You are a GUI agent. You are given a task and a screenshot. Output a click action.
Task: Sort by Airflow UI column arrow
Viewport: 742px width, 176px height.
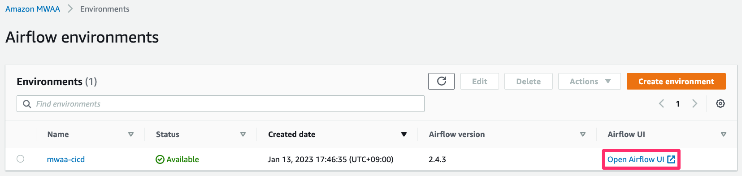724,134
